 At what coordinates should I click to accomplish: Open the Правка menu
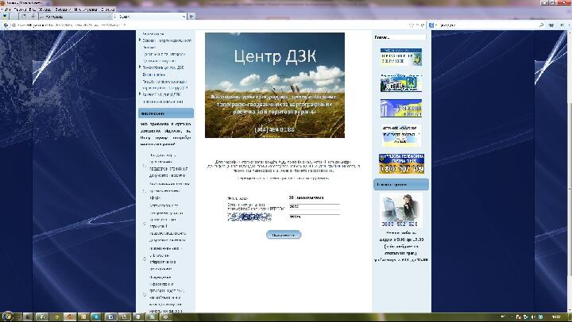pos(20,9)
